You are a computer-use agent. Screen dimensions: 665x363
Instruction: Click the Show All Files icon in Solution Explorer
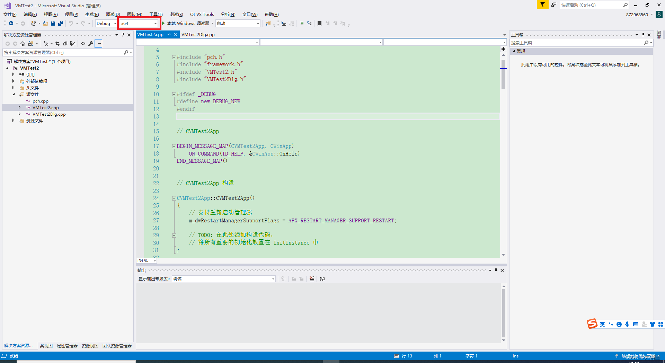(x=73, y=44)
